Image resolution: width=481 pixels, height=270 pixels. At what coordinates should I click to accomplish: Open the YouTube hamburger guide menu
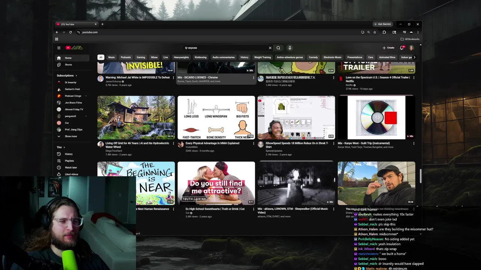(x=59, y=48)
